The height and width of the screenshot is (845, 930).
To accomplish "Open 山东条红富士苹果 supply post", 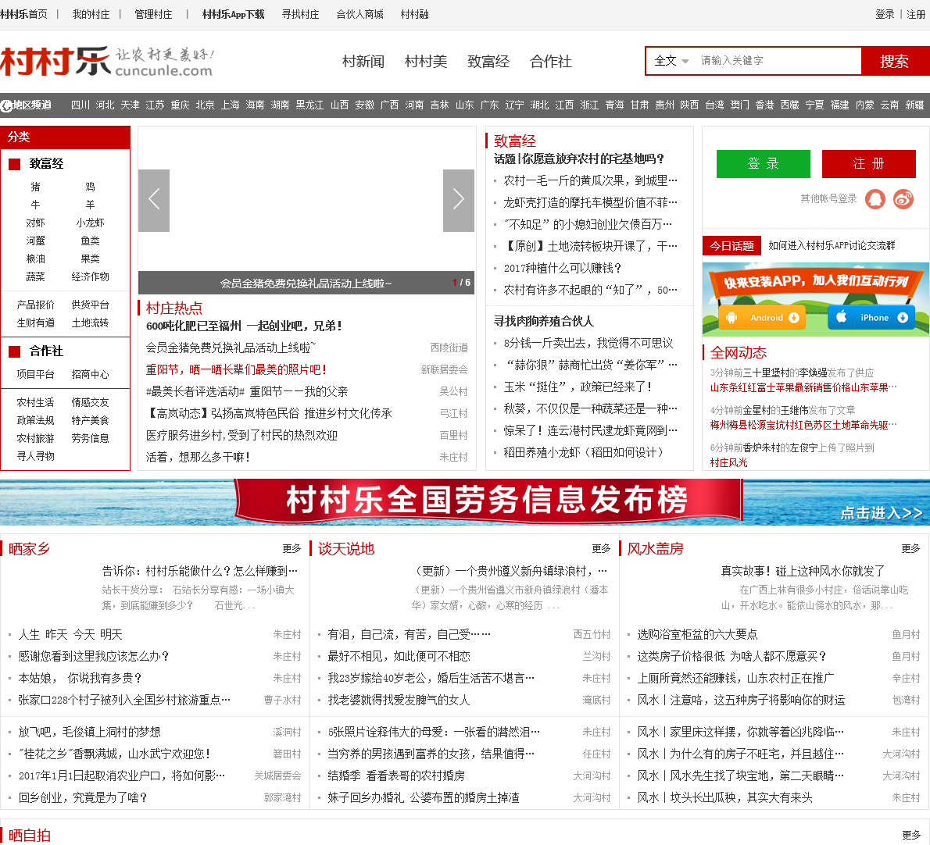I will click(803, 387).
